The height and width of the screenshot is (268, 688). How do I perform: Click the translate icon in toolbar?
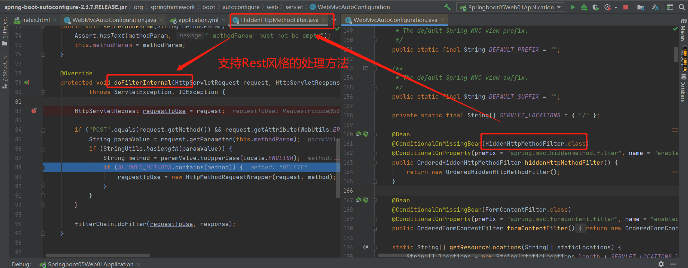tap(655, 7)
